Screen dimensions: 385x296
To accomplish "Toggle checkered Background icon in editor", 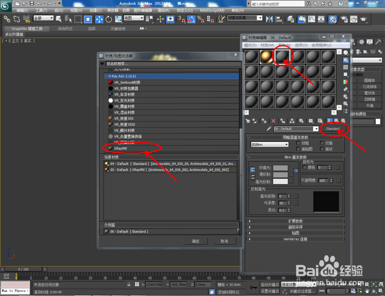I will 346,67.
